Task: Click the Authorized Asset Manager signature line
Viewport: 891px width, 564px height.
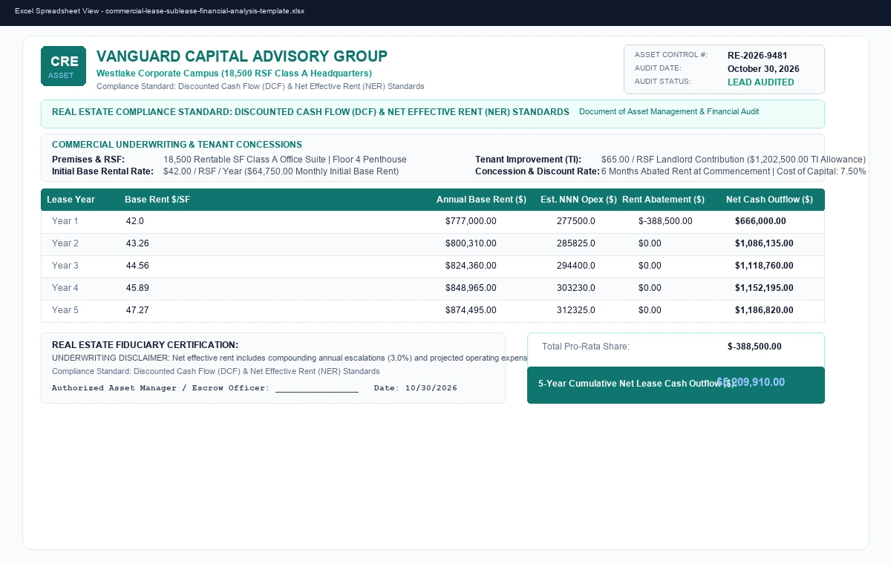Action: tap(205, 388)
